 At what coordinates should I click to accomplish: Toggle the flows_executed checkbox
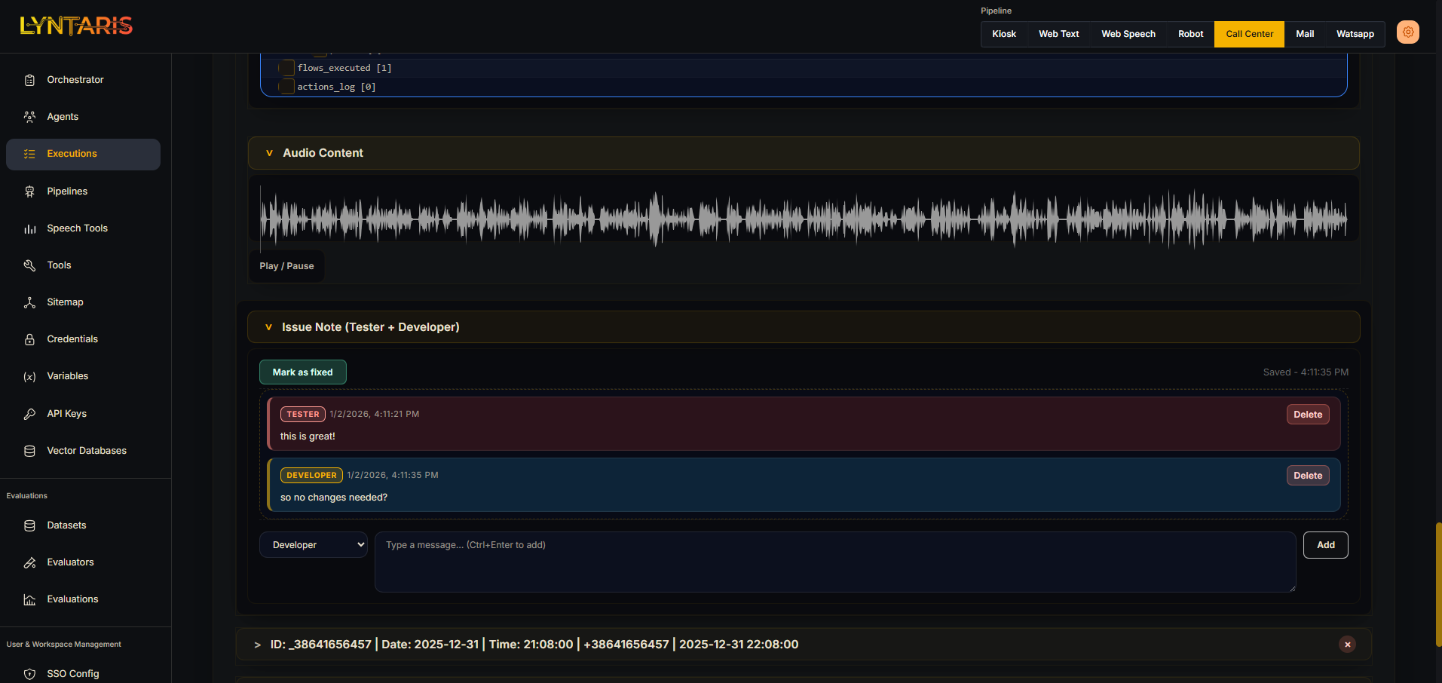point(286,68)
